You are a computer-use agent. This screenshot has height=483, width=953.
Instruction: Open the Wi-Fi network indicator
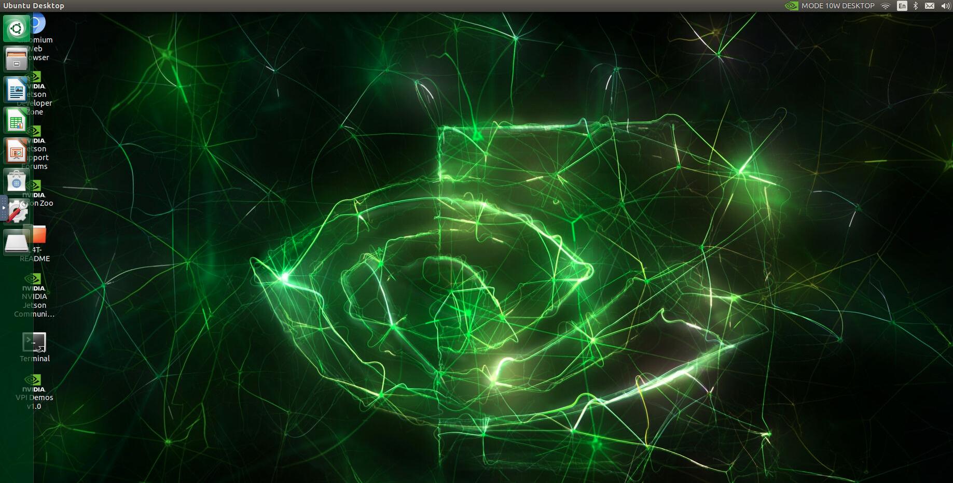886,6
